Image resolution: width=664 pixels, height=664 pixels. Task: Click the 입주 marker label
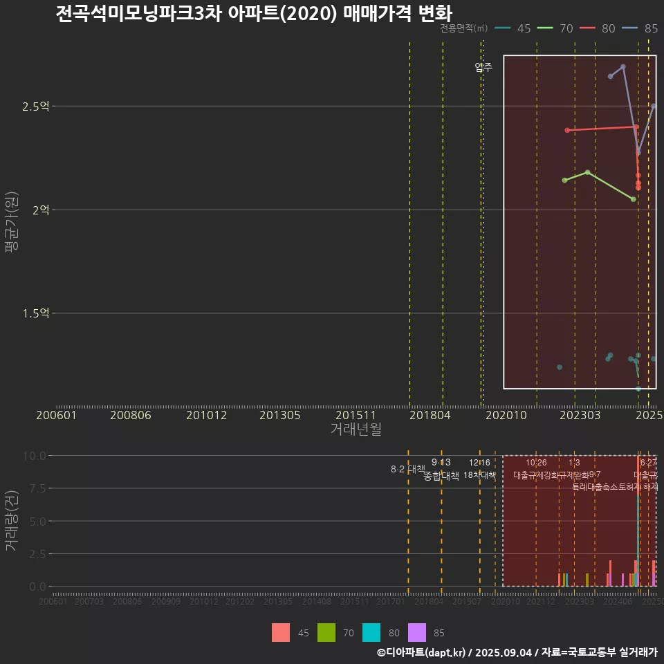pos(483,67)
